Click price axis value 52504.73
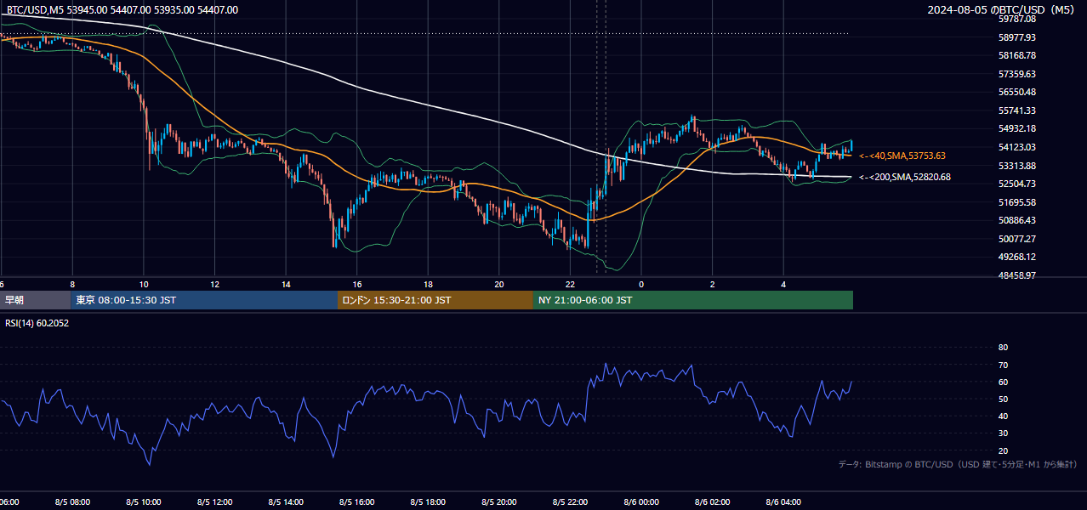This screenshot has height=510, width=1087. (1016, 184)
